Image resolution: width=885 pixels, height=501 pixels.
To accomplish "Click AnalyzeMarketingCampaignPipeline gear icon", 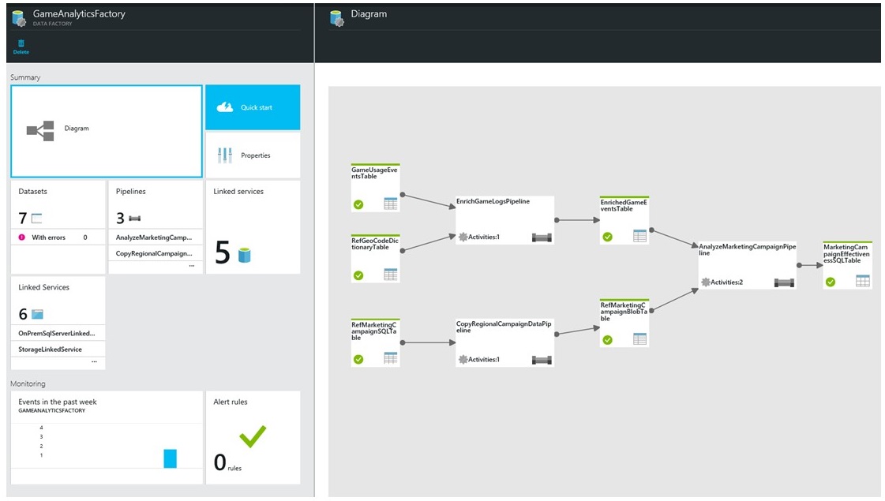I will [706, 282].
